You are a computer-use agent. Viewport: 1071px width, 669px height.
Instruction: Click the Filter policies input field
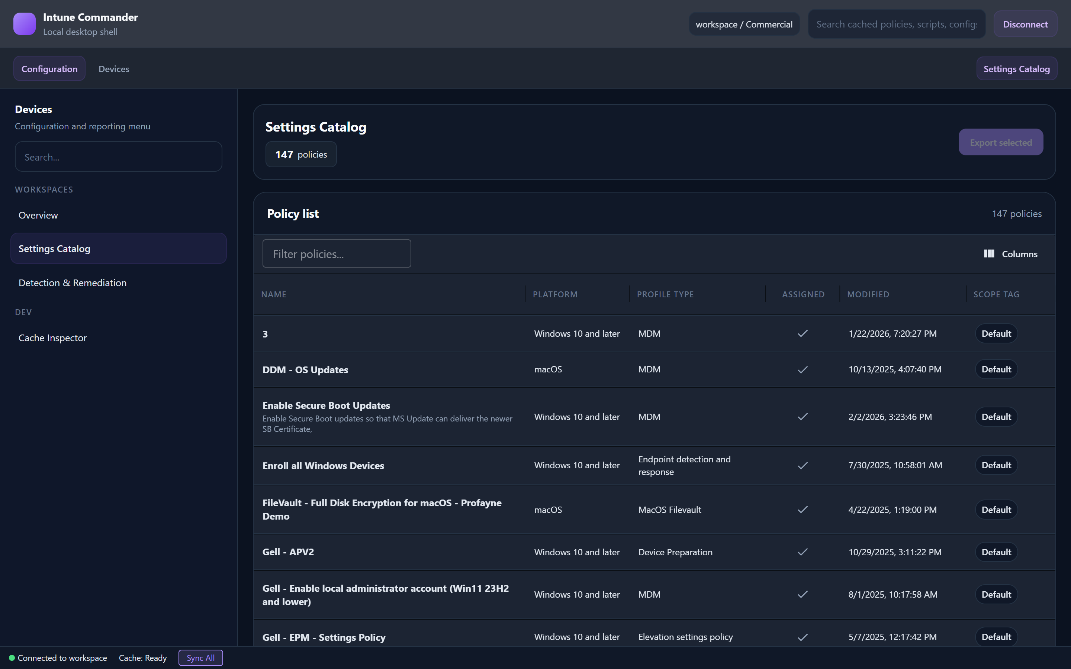pos(336,253)
